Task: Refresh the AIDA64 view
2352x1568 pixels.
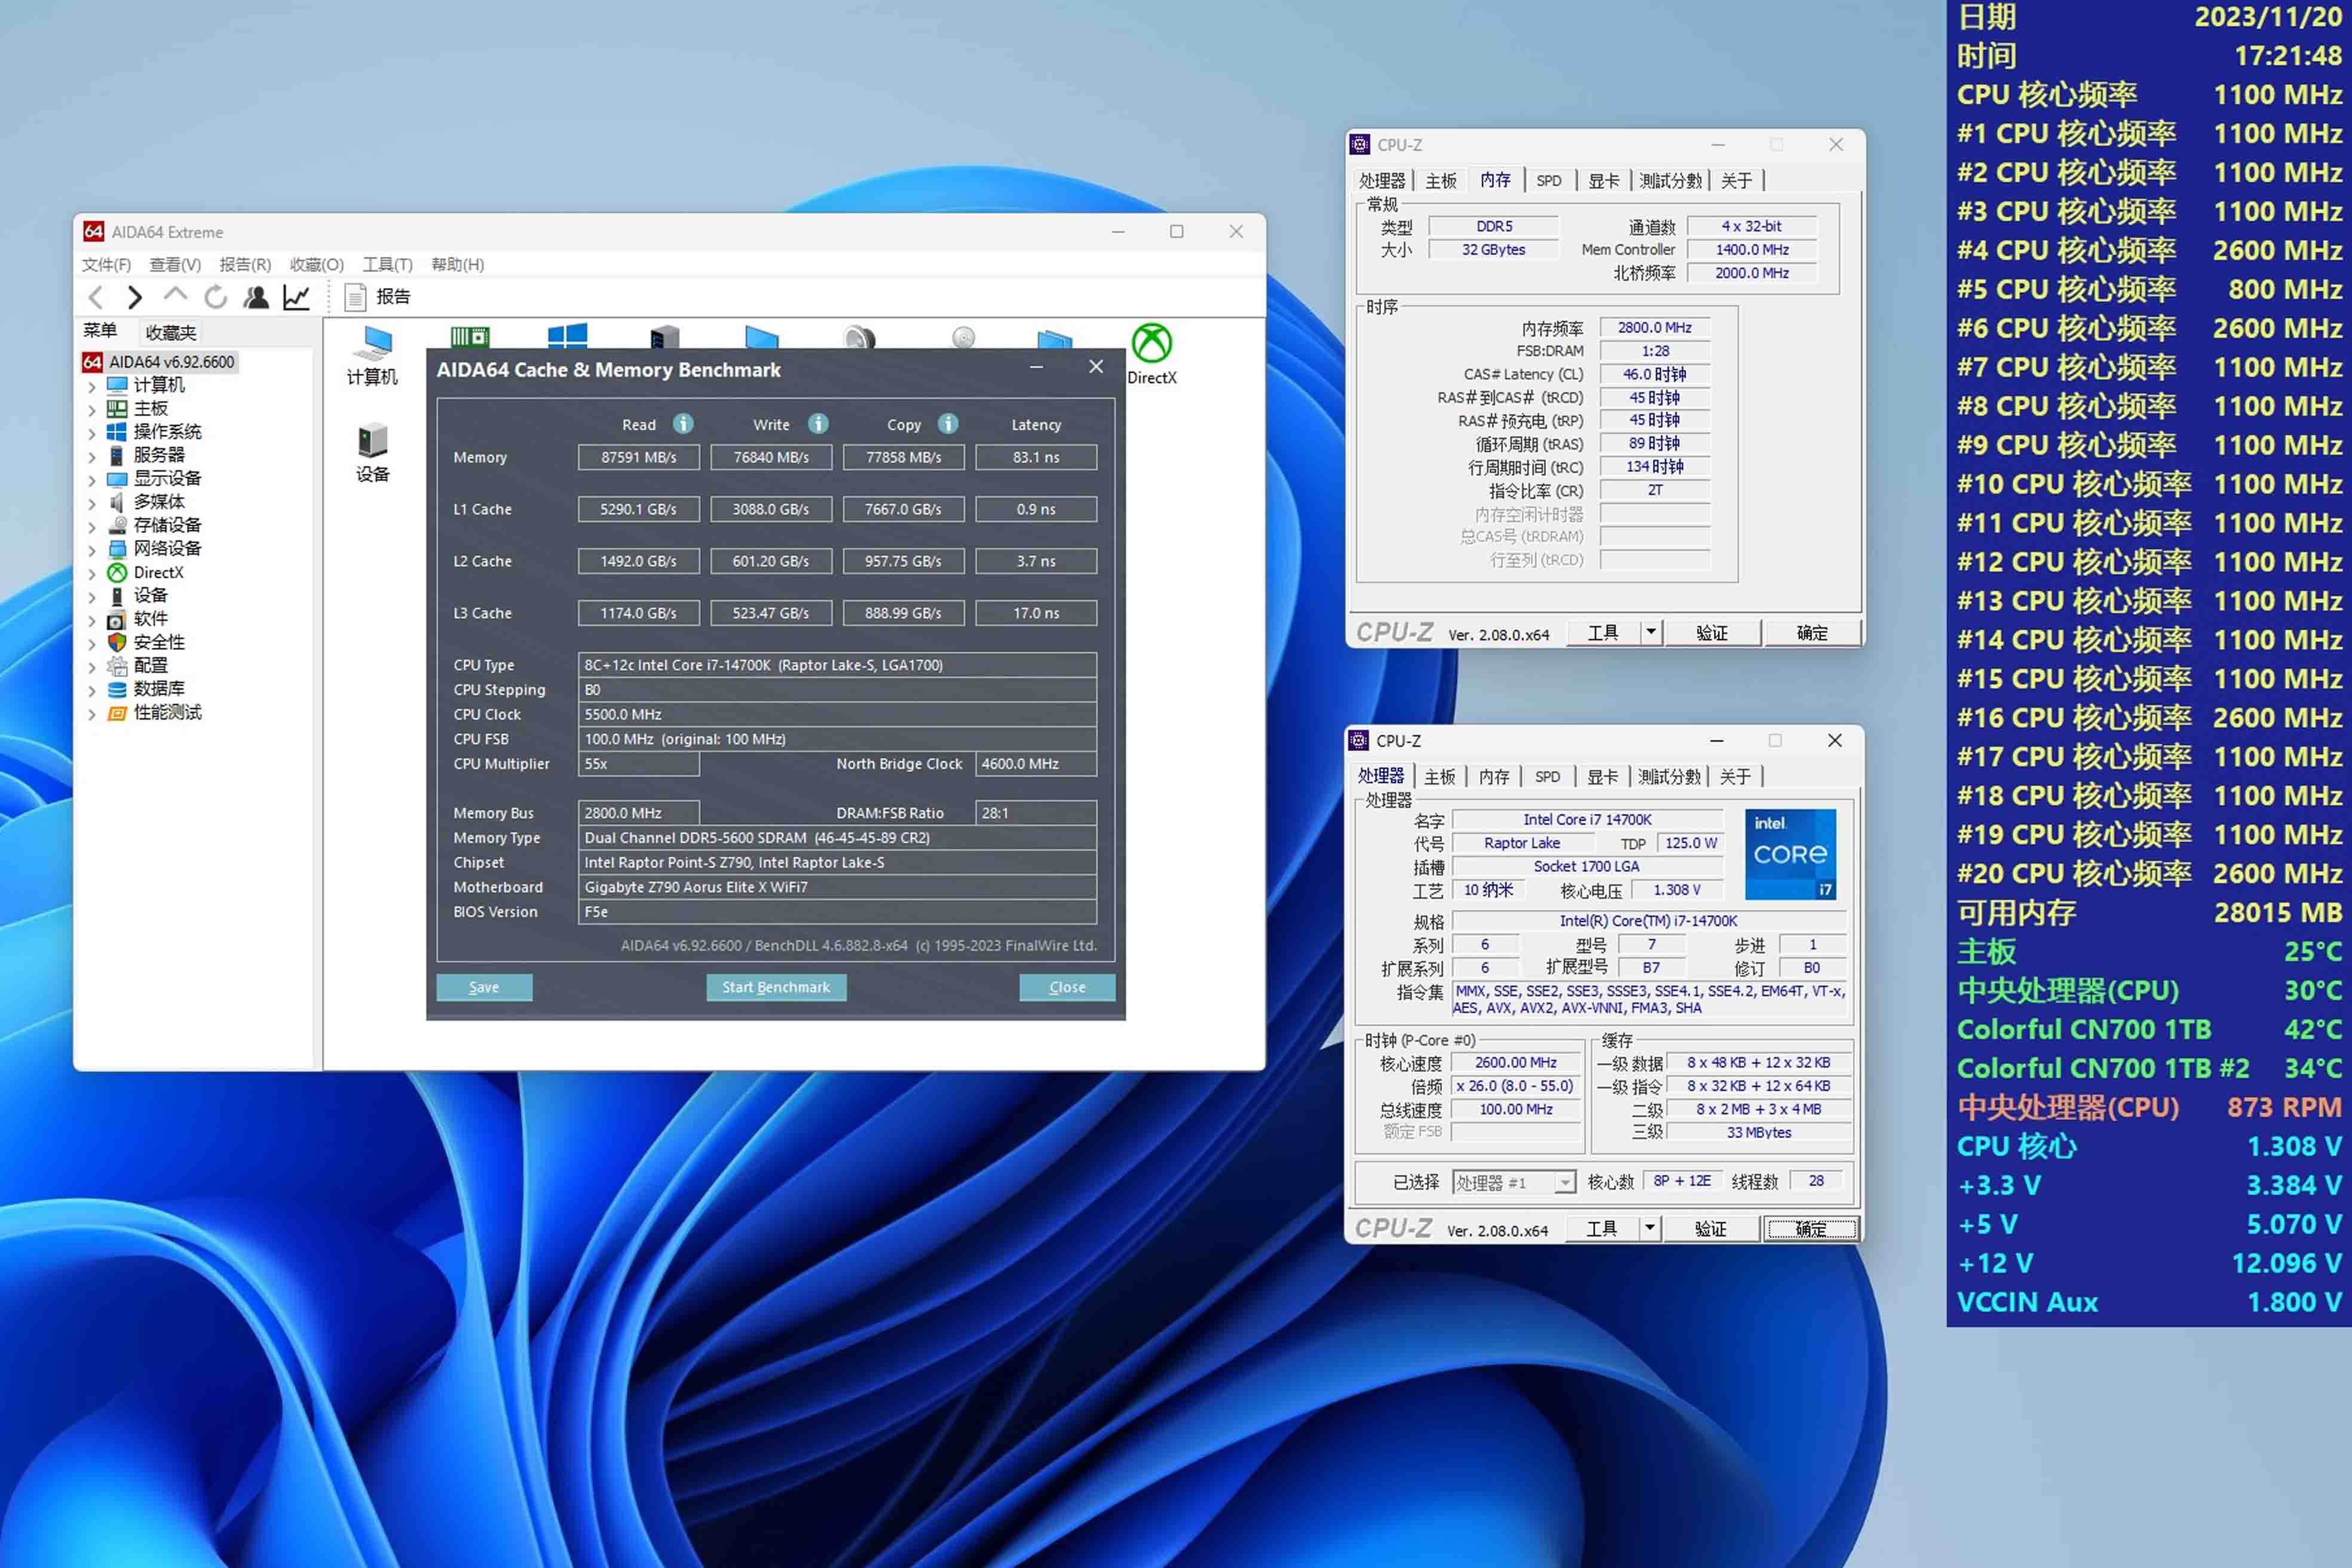Action: tap(215, 297)
